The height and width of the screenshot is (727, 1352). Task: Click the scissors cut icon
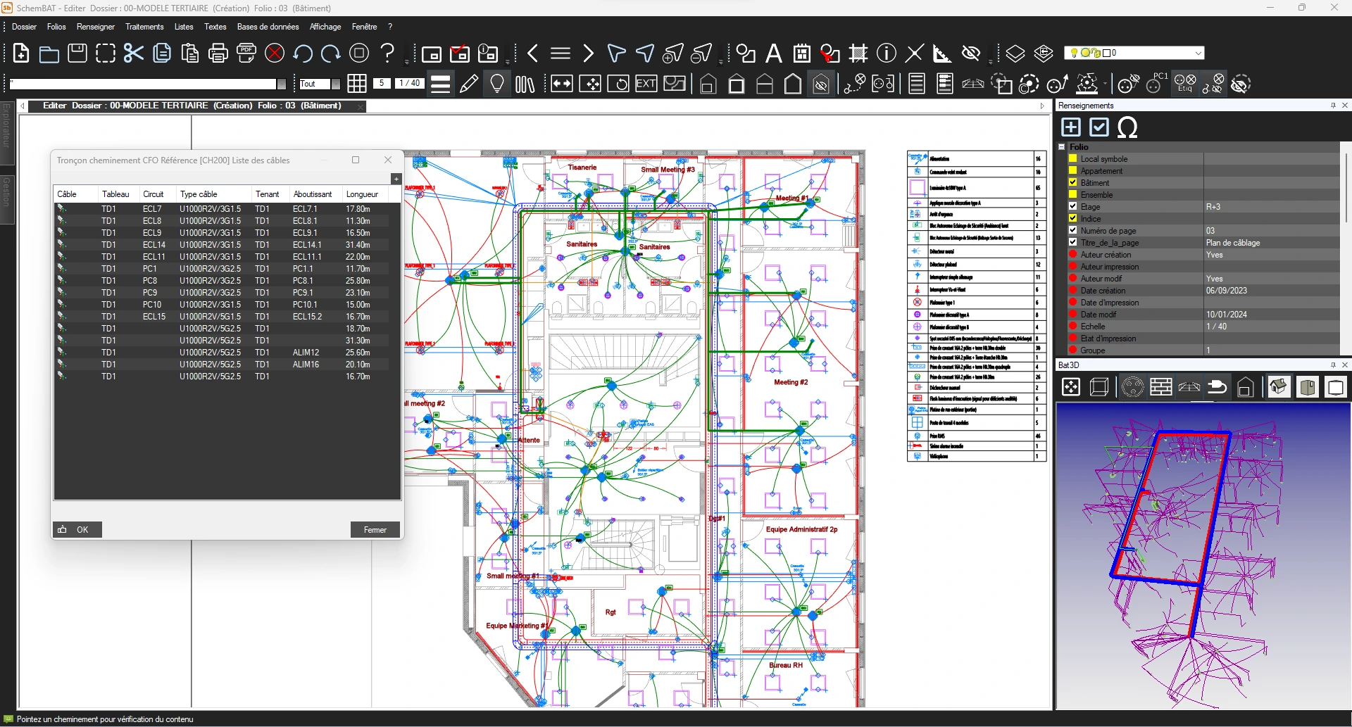(133, 53)
